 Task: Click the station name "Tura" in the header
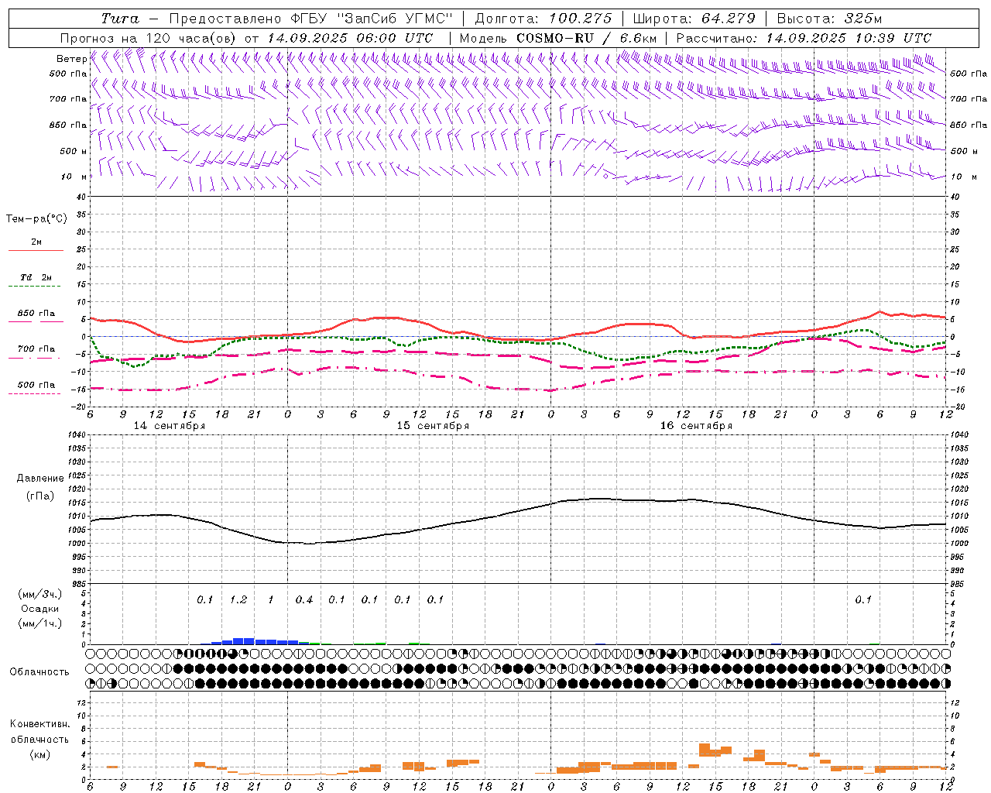click(x=120, y=19)
